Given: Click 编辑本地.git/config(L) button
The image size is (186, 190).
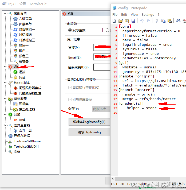Looking at the screenshot, I should [x=89, y=122].
